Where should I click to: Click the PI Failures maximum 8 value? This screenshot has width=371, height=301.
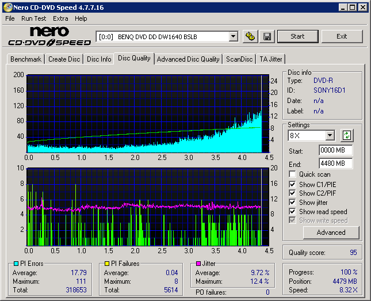176,281
